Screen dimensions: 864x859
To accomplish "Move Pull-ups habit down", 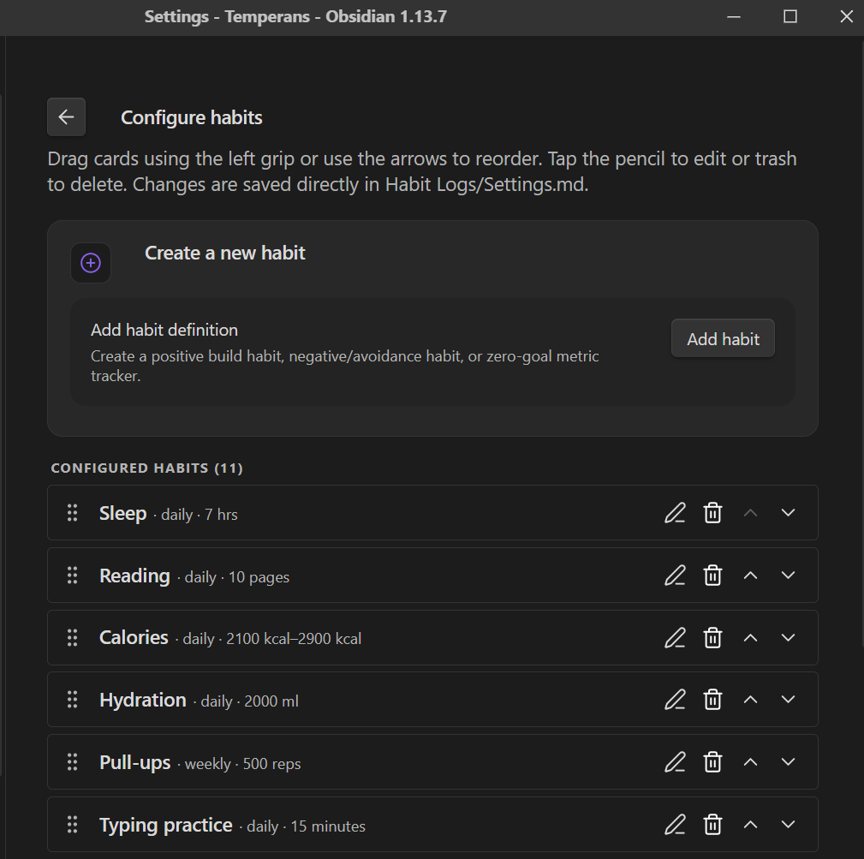I will coord(789,762).
